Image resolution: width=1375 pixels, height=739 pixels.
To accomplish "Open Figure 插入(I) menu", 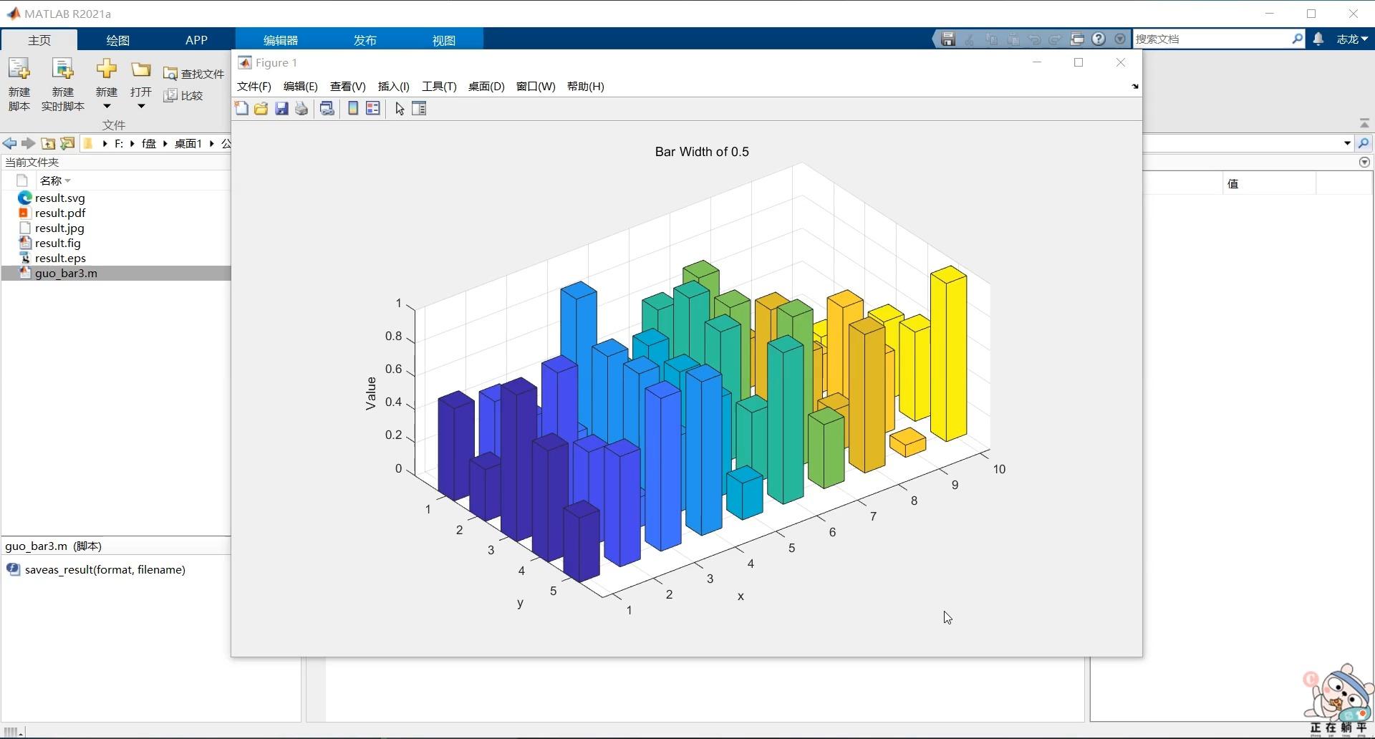I will click(393, 86).
